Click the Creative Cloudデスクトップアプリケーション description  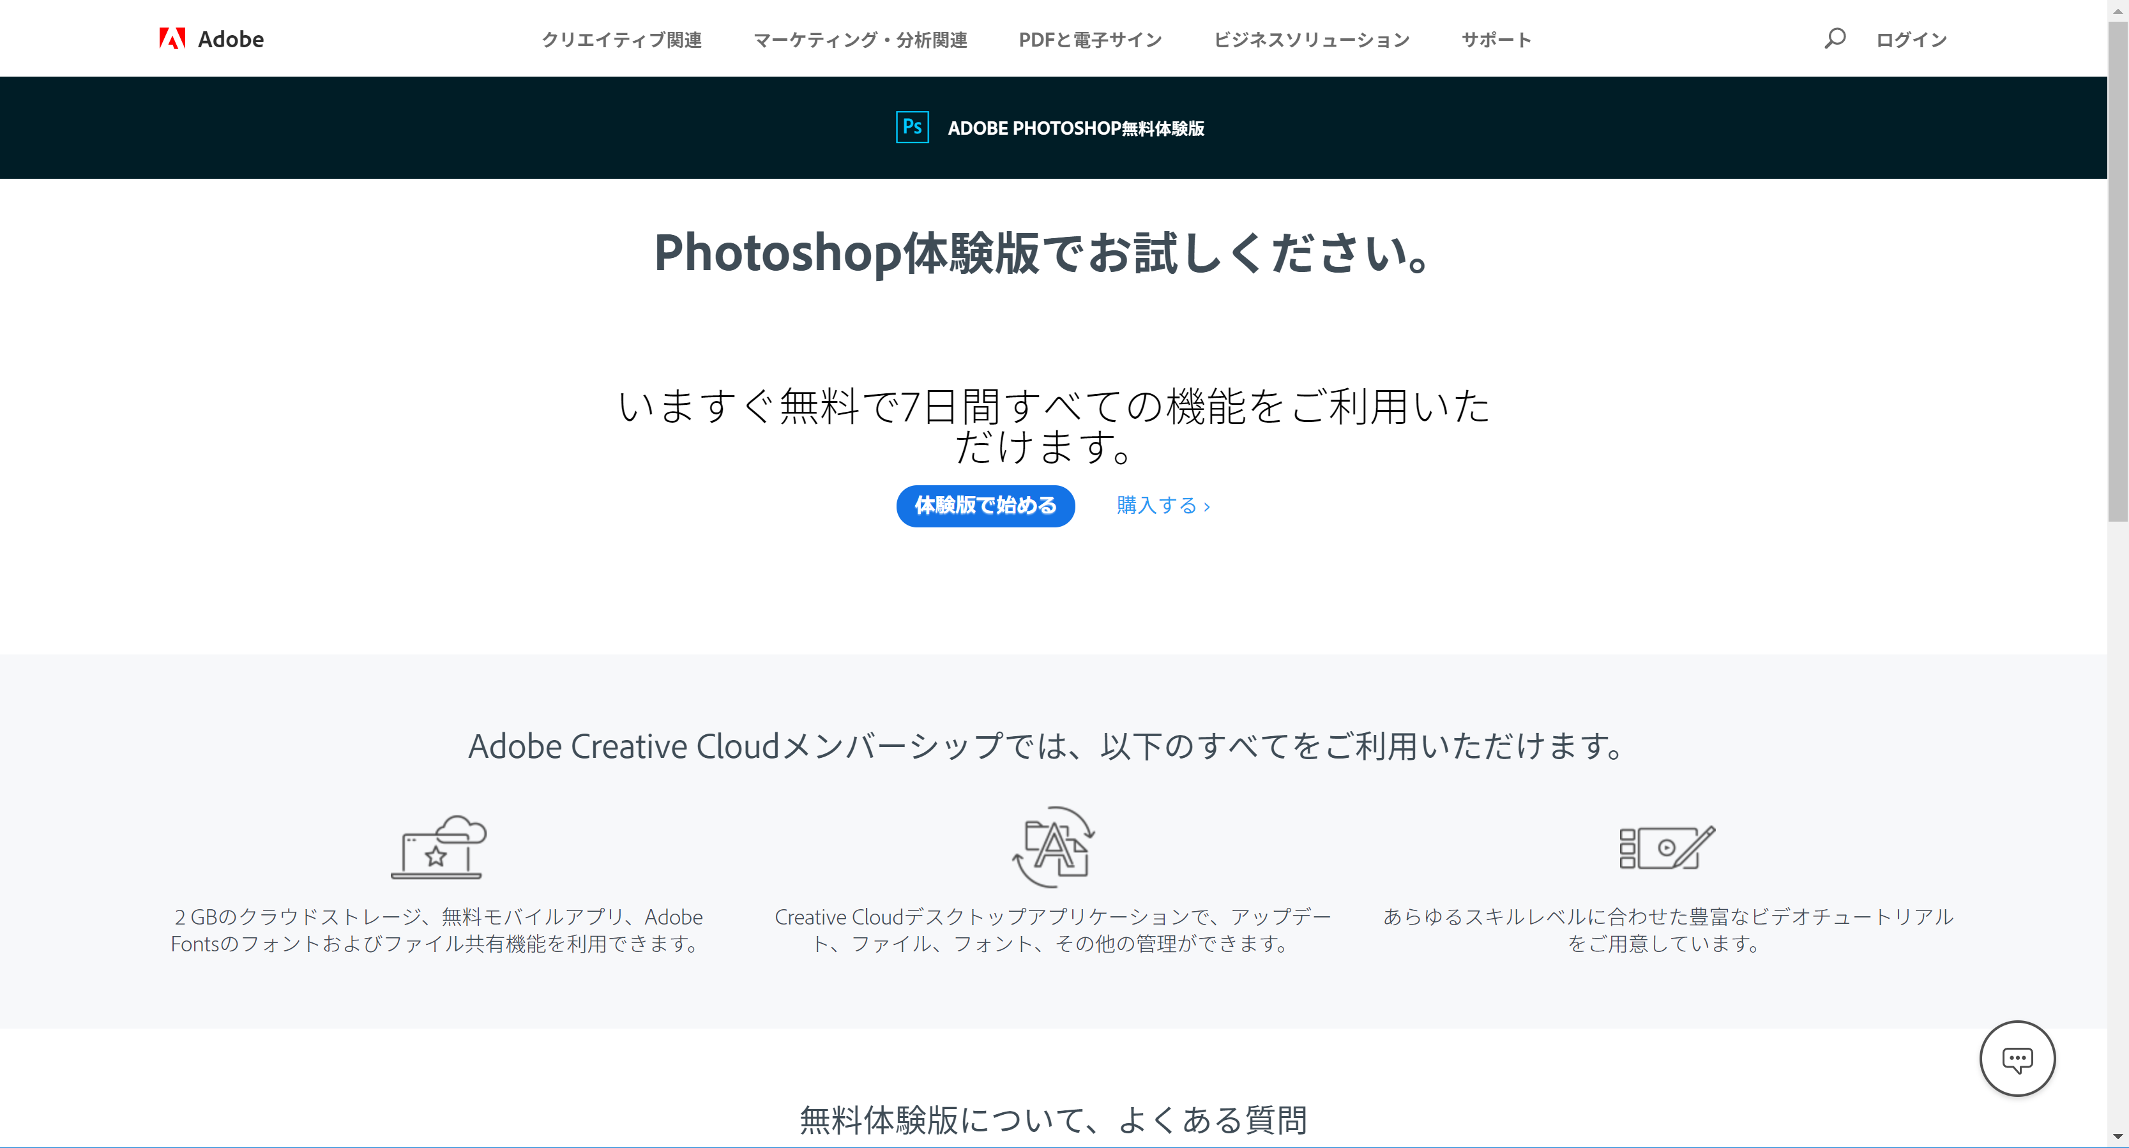[x=1053, y=930]
